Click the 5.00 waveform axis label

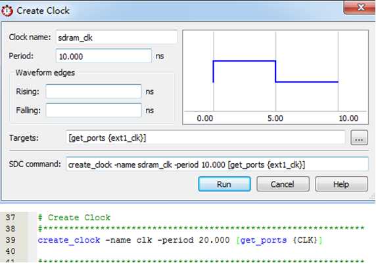click(275, 118)
